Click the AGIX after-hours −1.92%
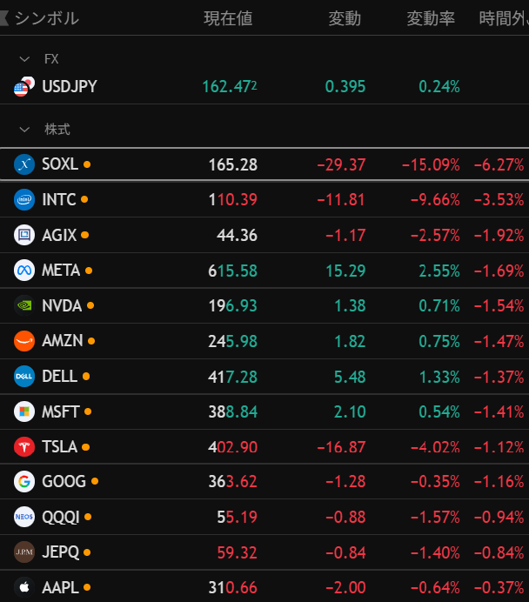The image size is (529, 602). pyautogui.click(x=499, y=236)
